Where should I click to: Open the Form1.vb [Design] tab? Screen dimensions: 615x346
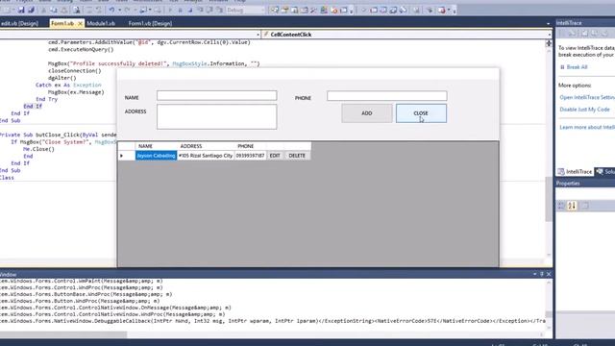150,23
